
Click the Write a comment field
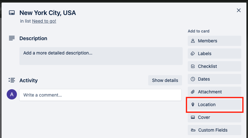coord(100,95)
